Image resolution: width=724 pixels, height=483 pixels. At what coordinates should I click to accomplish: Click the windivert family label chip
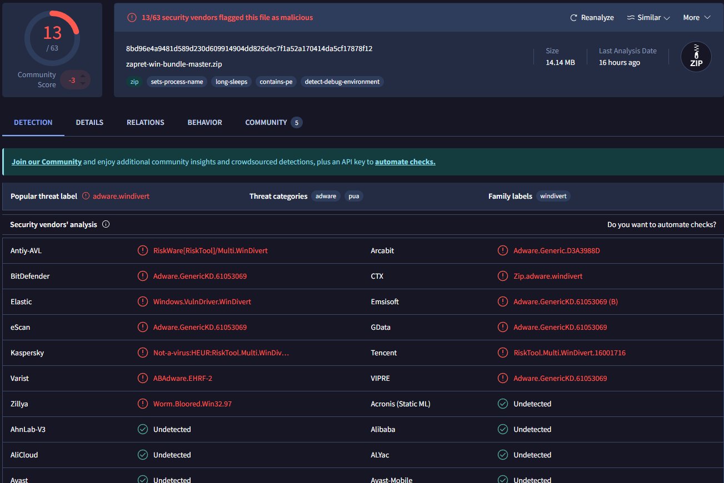tap(553, 196)
